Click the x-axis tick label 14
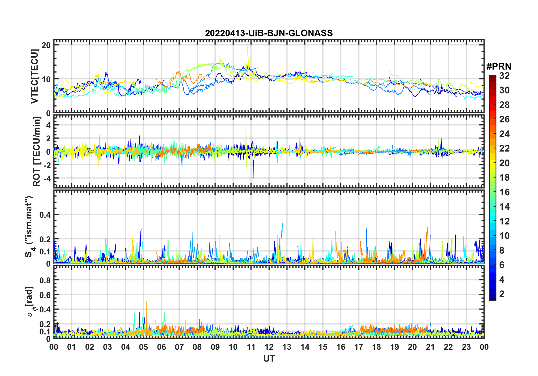This screenshot has height=376, width=538. (305, 347)
